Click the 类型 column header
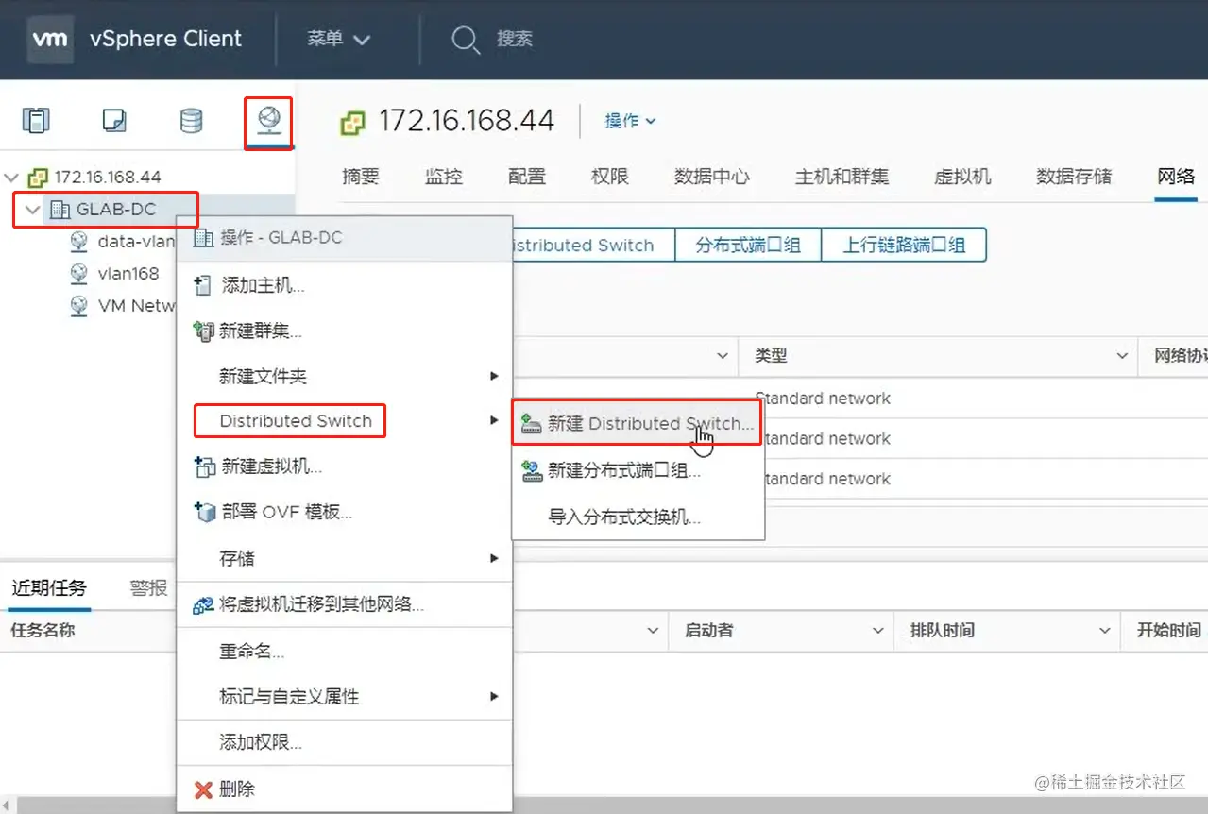This screenshot has width=1208, height=814. click(771, 356)
